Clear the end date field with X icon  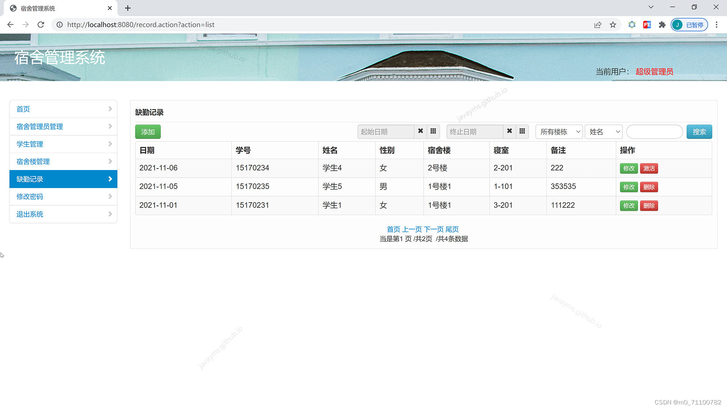(x=509, y=131)
